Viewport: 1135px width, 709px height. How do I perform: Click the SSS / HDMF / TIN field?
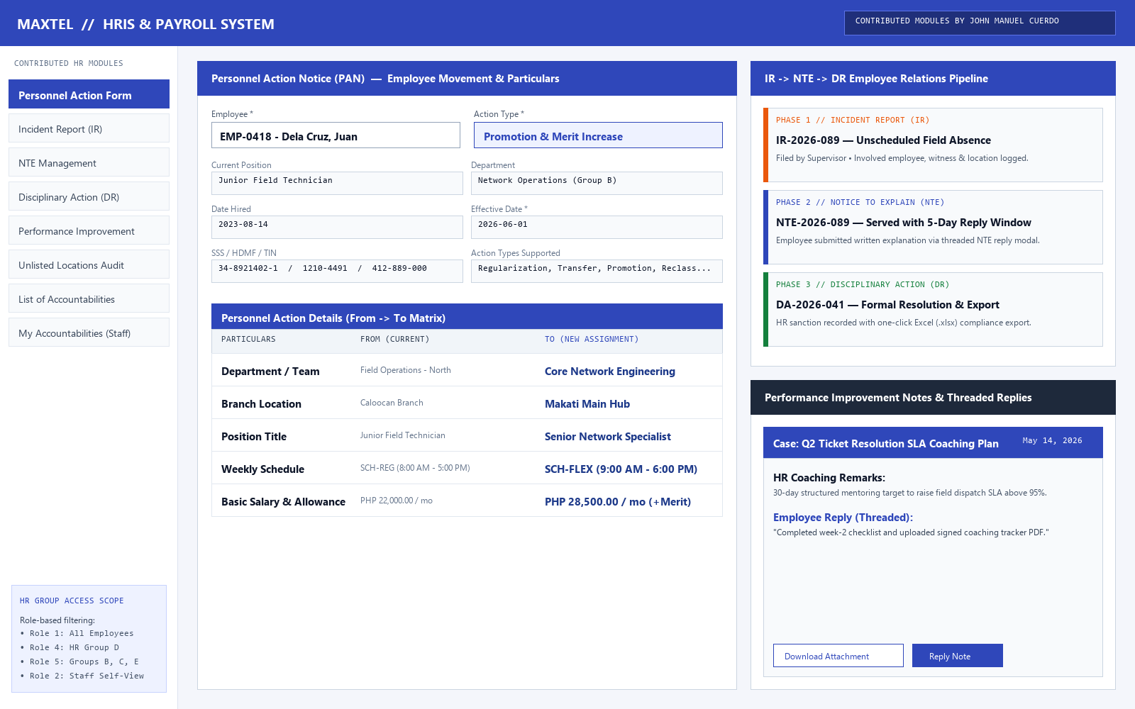click(337, 271)
